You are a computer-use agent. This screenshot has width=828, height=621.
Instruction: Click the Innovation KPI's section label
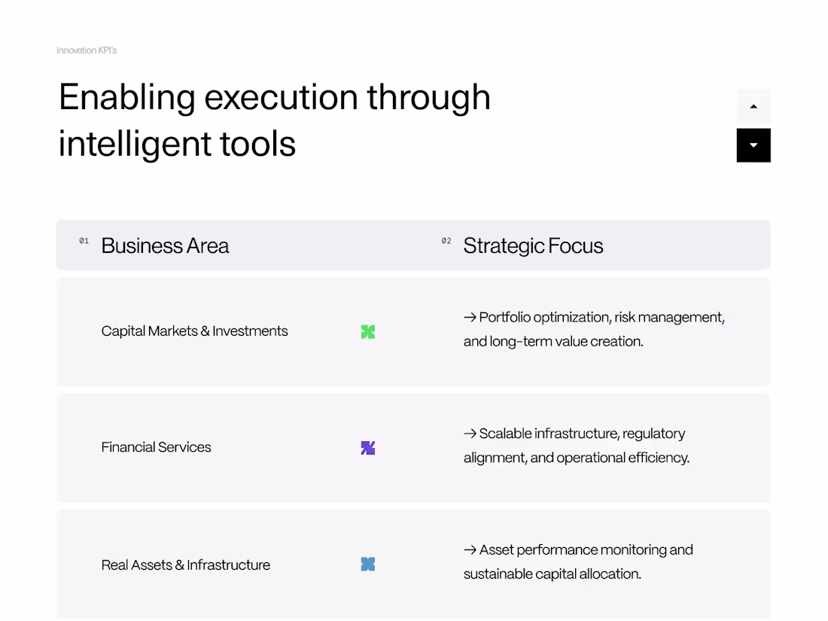(x=87, y=50)
